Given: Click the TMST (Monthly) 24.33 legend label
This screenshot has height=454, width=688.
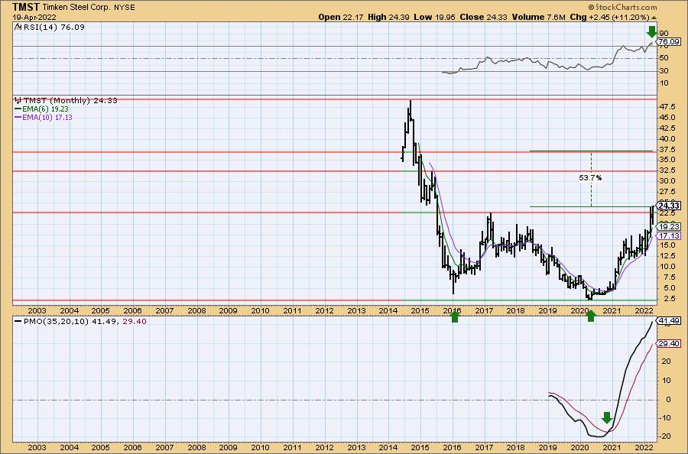Looking at the screenshot, I should [70, 100].
